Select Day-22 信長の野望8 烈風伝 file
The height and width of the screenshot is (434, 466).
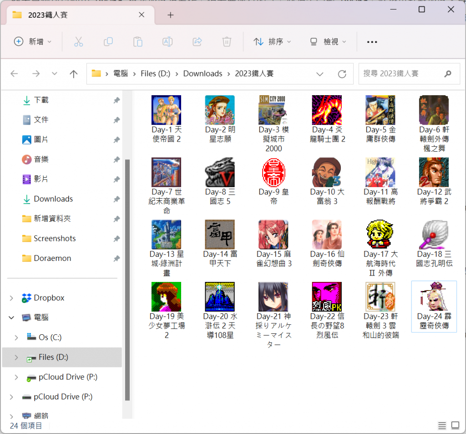[x=327, y=311]
